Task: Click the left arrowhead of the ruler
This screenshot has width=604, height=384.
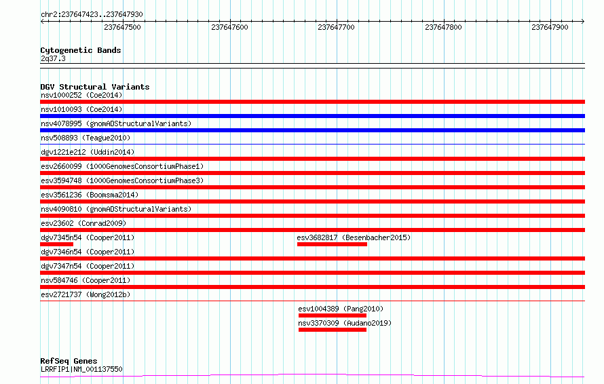Action: coord(42,21)
